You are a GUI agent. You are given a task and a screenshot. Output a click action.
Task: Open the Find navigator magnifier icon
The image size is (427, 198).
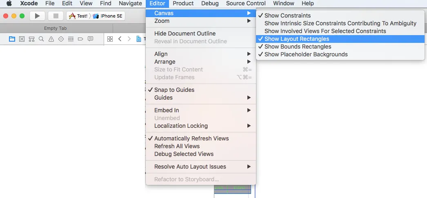click(41, 39)
